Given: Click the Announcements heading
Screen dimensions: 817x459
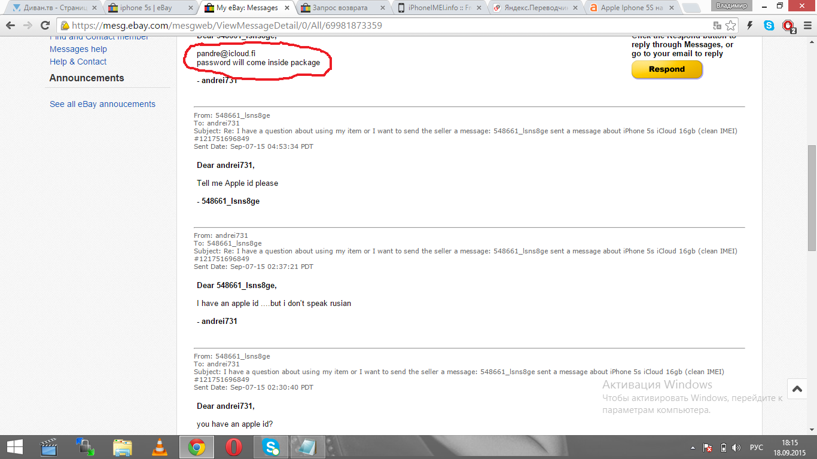Looking at the screenshot, I should click(x=87, y=78).
